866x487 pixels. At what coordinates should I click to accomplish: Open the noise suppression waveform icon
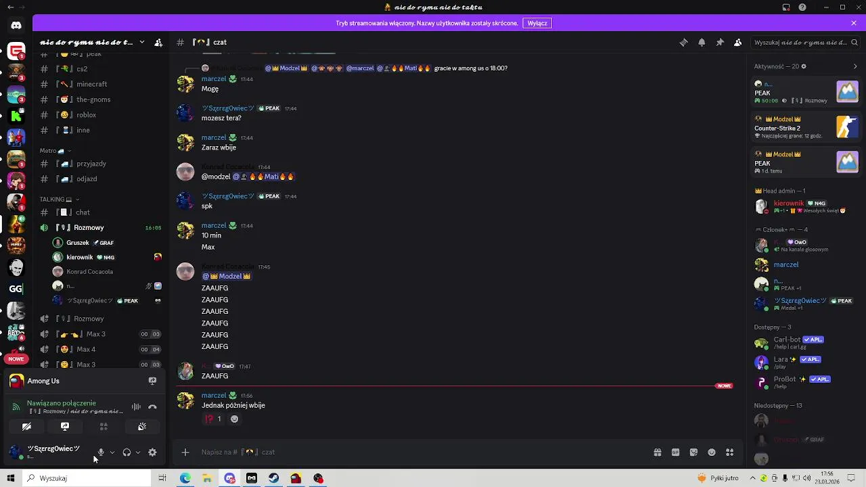pos(136,407)
